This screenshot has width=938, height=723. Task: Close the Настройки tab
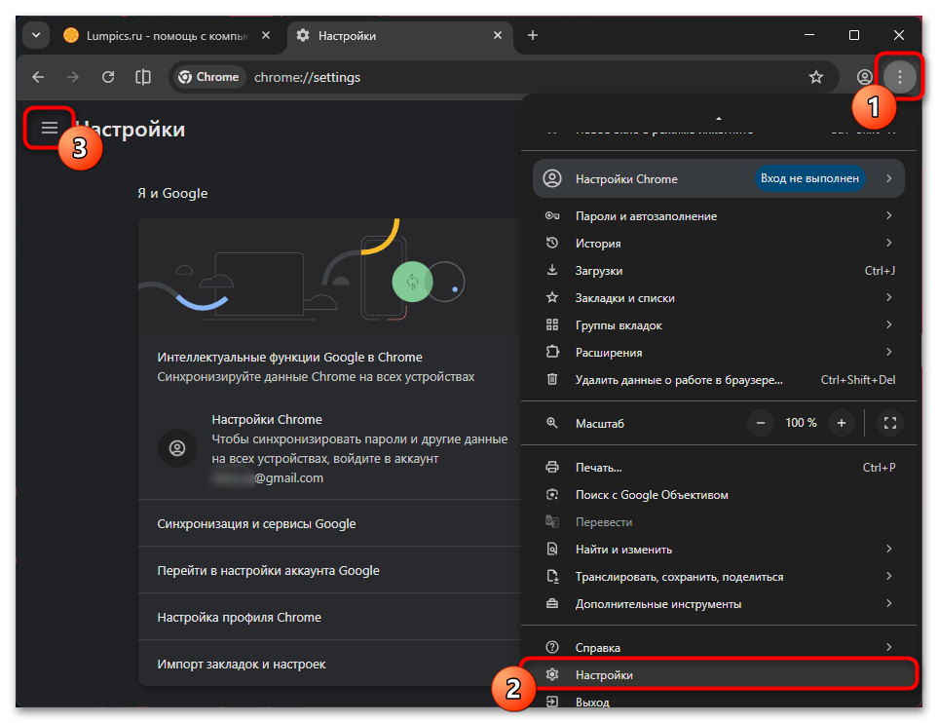[x=498, y=35]
